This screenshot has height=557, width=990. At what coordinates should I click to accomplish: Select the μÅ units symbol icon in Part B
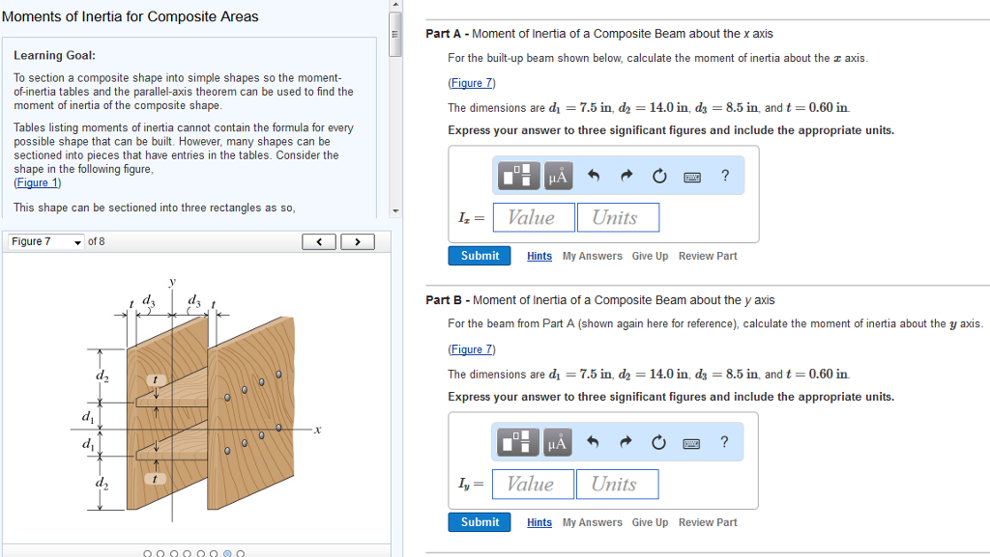click(x=559, y=442)
